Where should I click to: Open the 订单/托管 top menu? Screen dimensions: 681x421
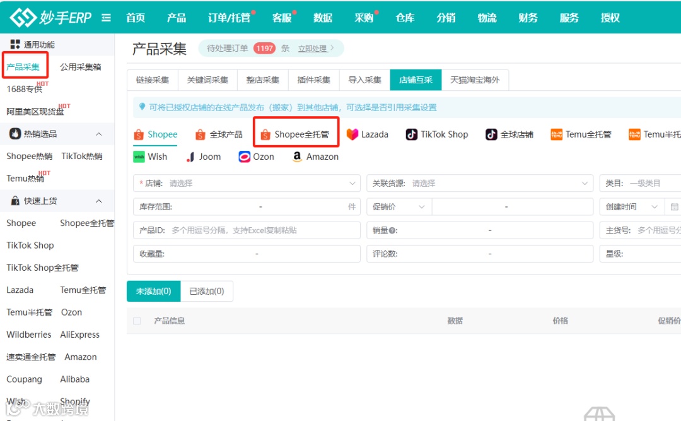click(229, 18)
